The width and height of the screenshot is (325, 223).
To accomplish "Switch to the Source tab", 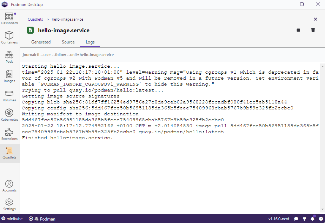I will click(x=68, y=42).
